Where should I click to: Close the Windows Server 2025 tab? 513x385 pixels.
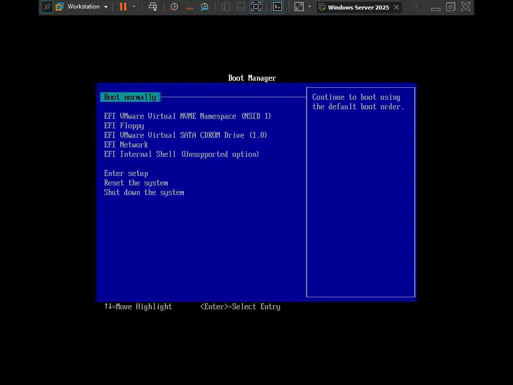tap(397, 7)
